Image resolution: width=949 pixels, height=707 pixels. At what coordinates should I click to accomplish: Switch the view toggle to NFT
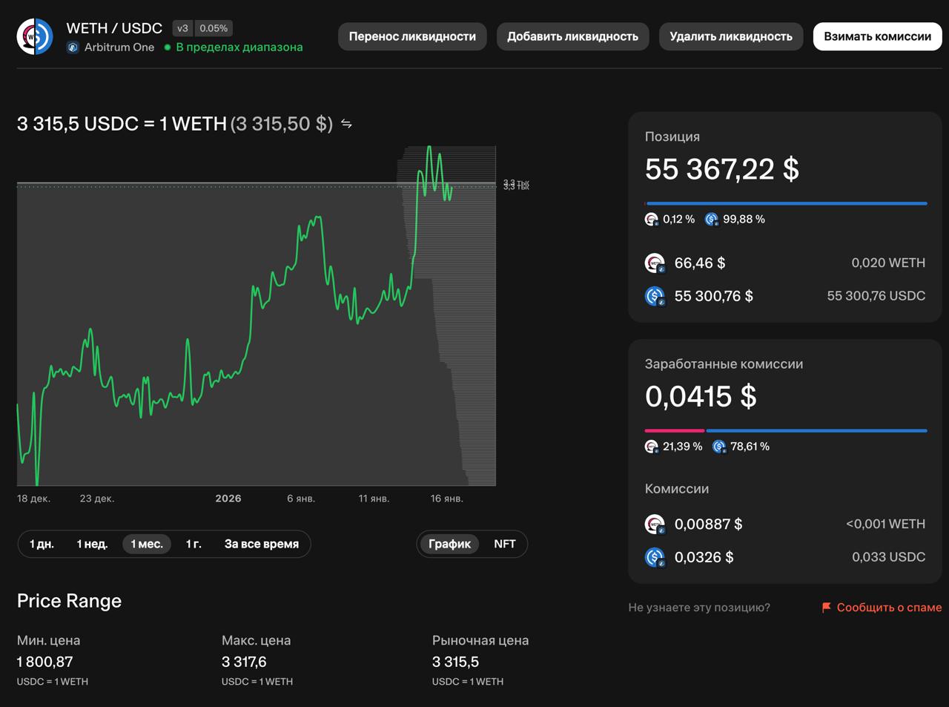[x=504, y=544]
